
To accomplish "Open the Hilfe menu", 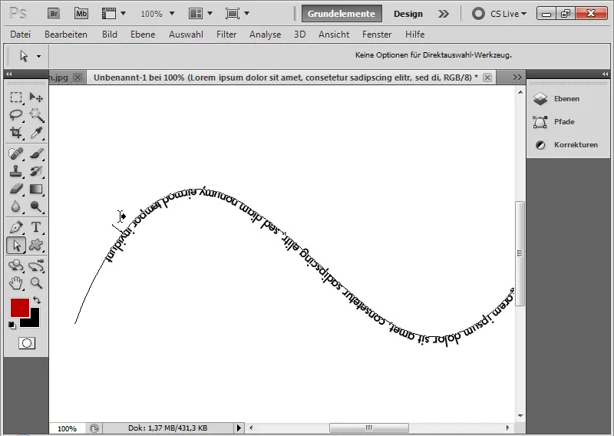I will 414,35.
